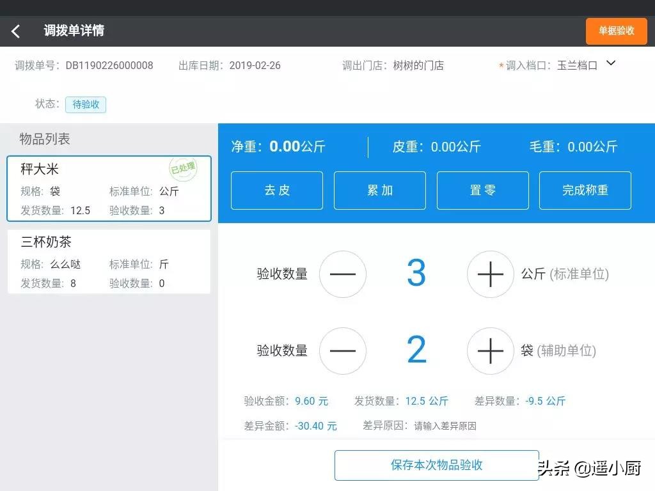Open the 调入档口 dropdown arrow

[x=612, y=63]
